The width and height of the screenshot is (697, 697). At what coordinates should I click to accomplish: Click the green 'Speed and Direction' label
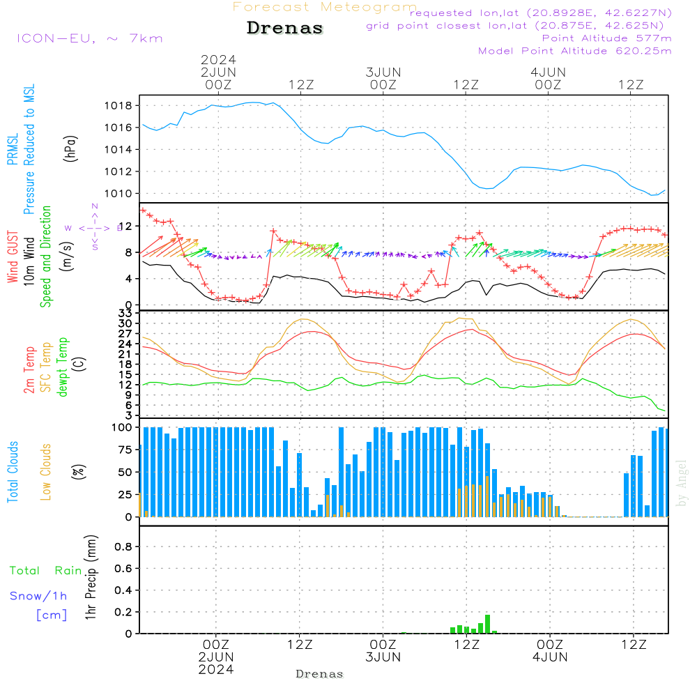[45, 256]
